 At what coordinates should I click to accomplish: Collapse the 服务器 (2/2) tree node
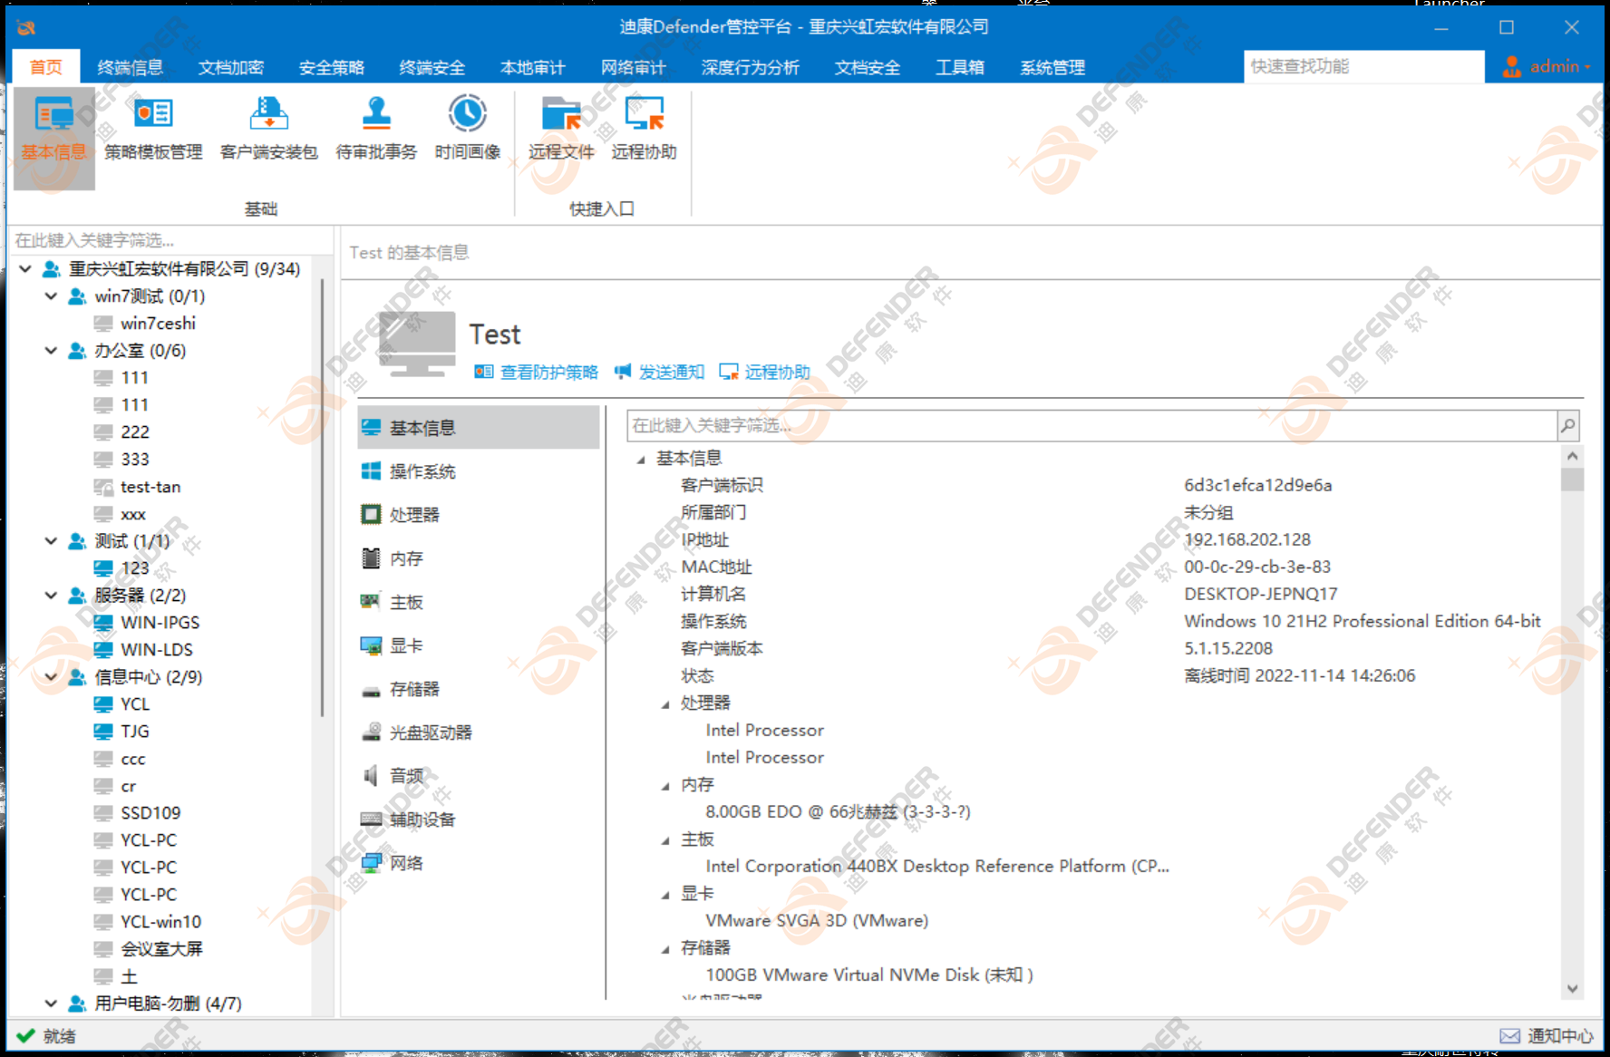(x=52, y=596)
